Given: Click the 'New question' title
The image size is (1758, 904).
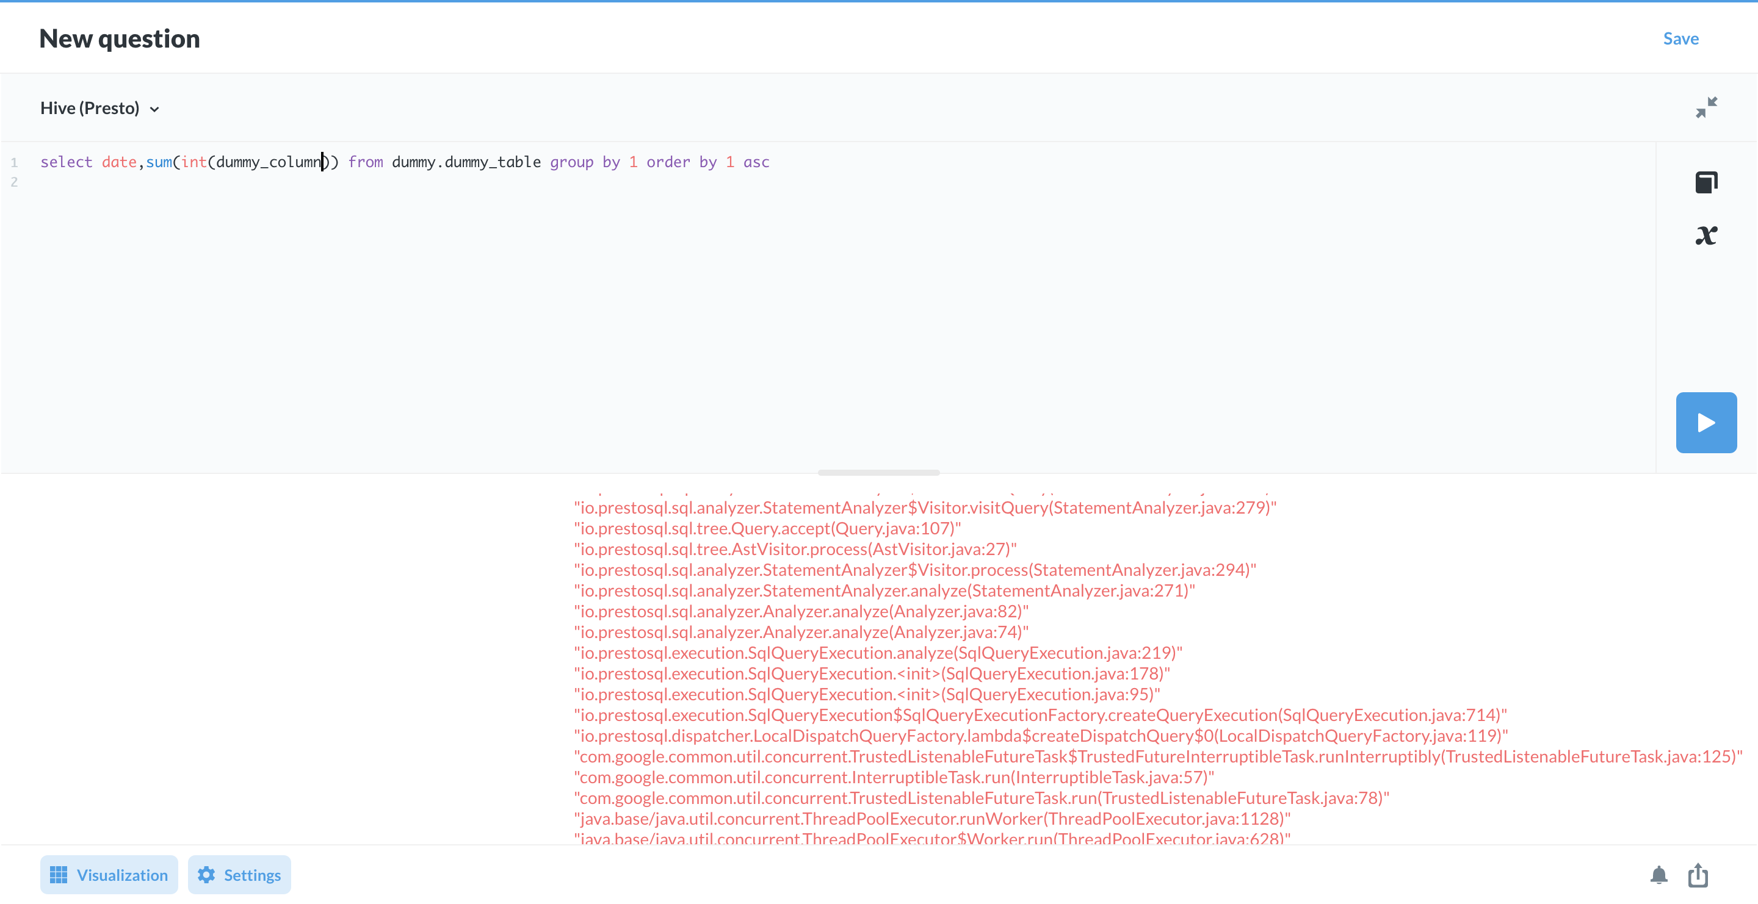Looking at the screenshot, I should point(120,39).
